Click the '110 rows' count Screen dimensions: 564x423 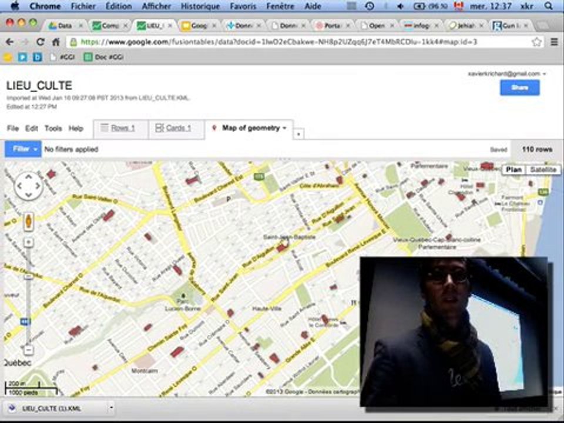point(537,149)
